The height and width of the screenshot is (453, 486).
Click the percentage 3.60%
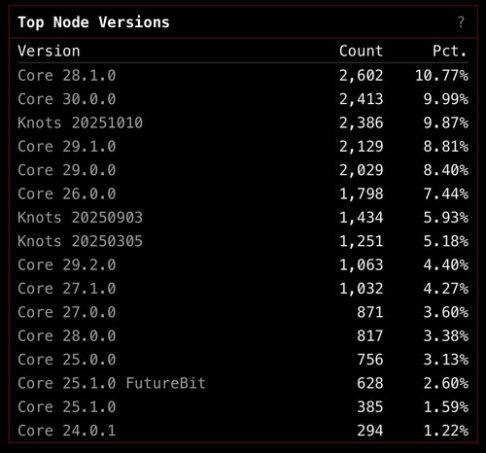(446, 312)
